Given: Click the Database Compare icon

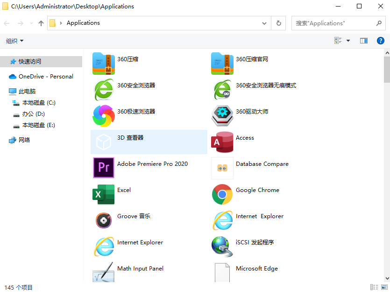Looking at the screenshot, I should point(222,168).
